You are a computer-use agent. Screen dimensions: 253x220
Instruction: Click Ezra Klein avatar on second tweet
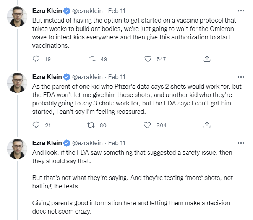(x=17, y=83)
